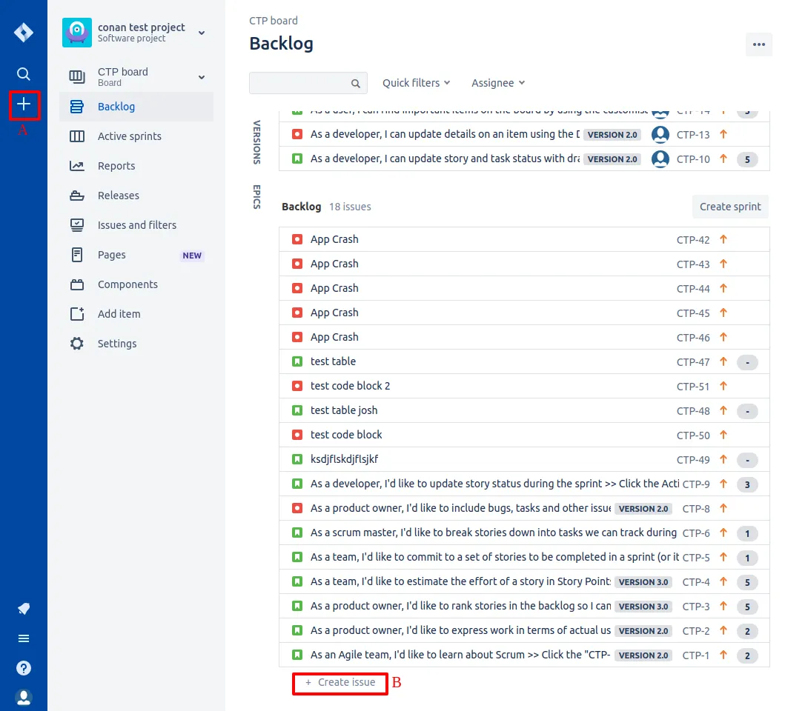The width and height of the screenshot is (785, 711).
Task: Click the search icon inside the backlog filter box
Action: [356, 83]
